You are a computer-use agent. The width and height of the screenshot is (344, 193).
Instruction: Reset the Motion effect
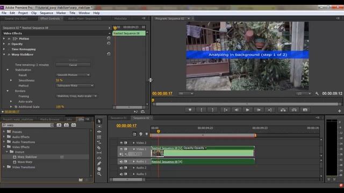click(109, 38)
